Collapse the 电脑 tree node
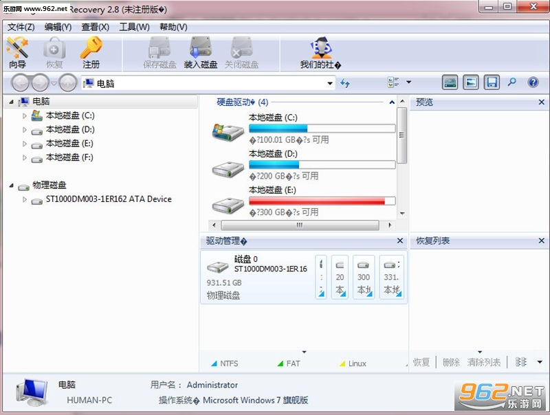 (x=11, y=102)
